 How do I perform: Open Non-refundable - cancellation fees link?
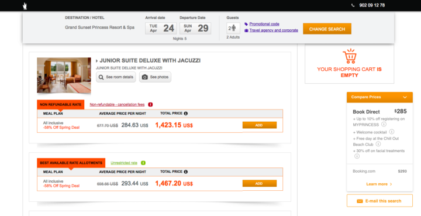117,105
